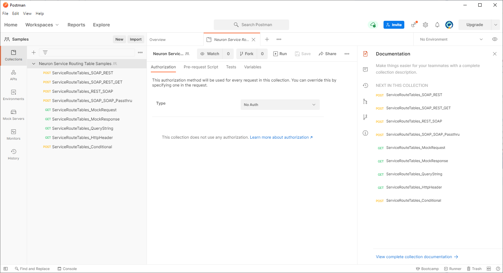503x273 pixels.
Task: Open the History sidebar panel
Action: tap(14, 154)
